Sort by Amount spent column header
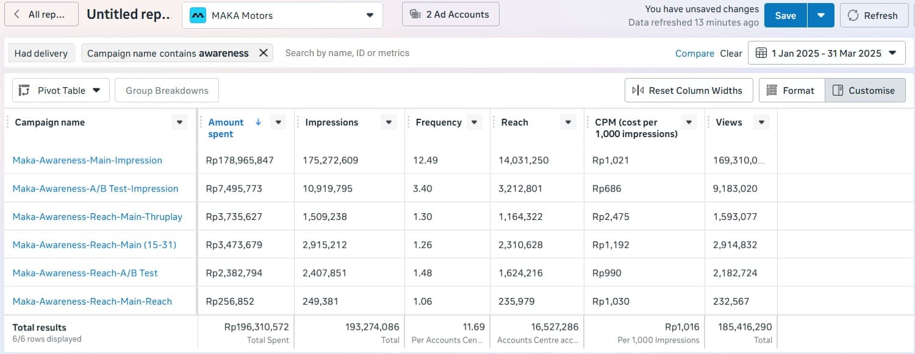915x354 pixels. click(x=226, y=128)
